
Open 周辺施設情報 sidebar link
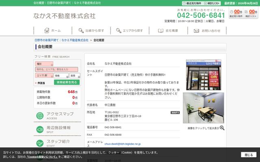[57, 130]
